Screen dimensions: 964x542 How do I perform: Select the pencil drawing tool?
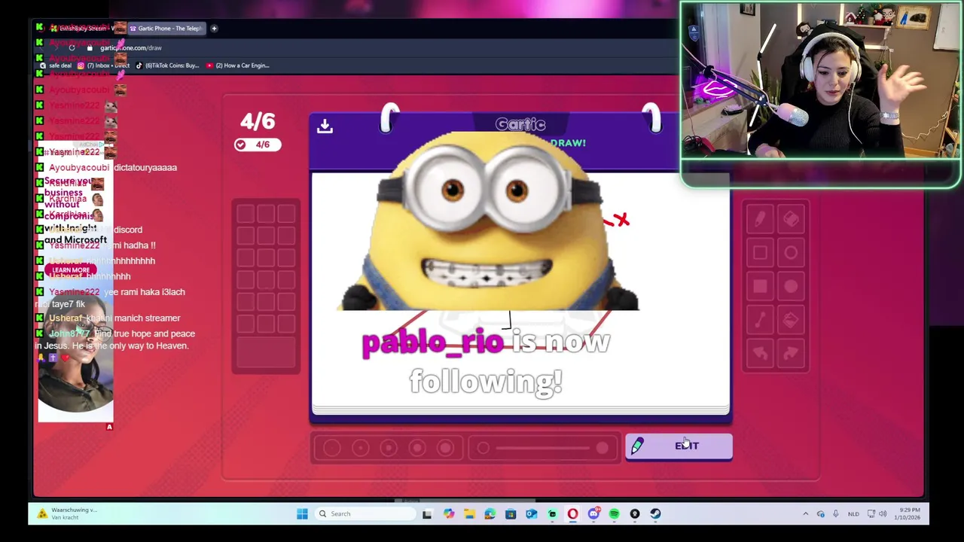point(760,219)
